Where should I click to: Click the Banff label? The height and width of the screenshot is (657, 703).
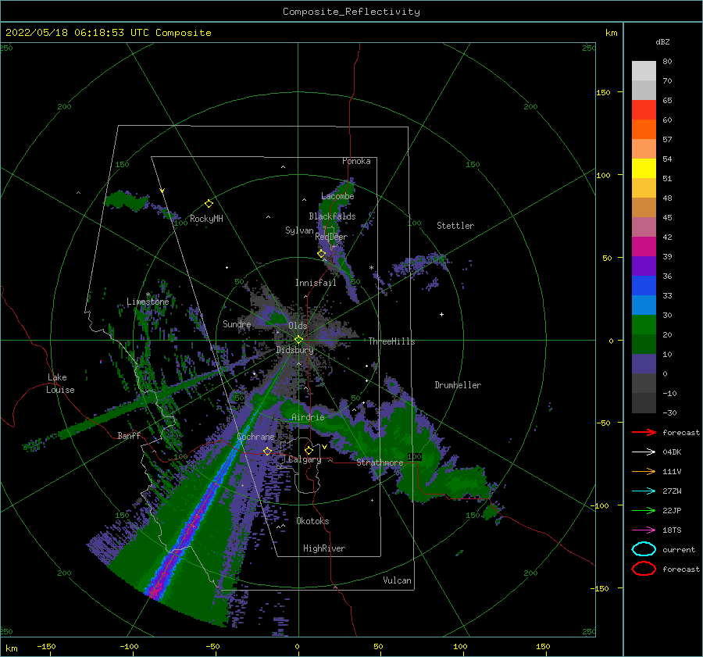[129, 435]
